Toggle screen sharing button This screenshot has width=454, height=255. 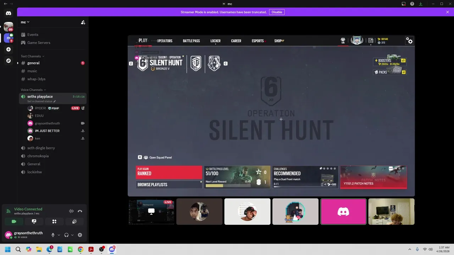coord(34,221)
